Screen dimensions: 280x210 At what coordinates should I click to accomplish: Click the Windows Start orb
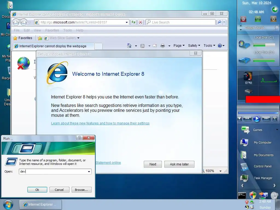pos(8,205)
